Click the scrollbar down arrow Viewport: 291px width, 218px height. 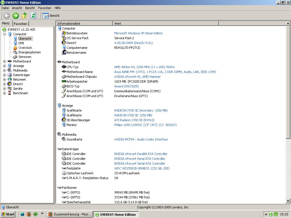(x=288, y=201)
